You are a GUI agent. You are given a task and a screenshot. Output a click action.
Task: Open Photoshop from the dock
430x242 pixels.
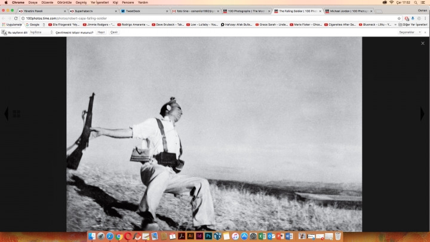[208, 237]
